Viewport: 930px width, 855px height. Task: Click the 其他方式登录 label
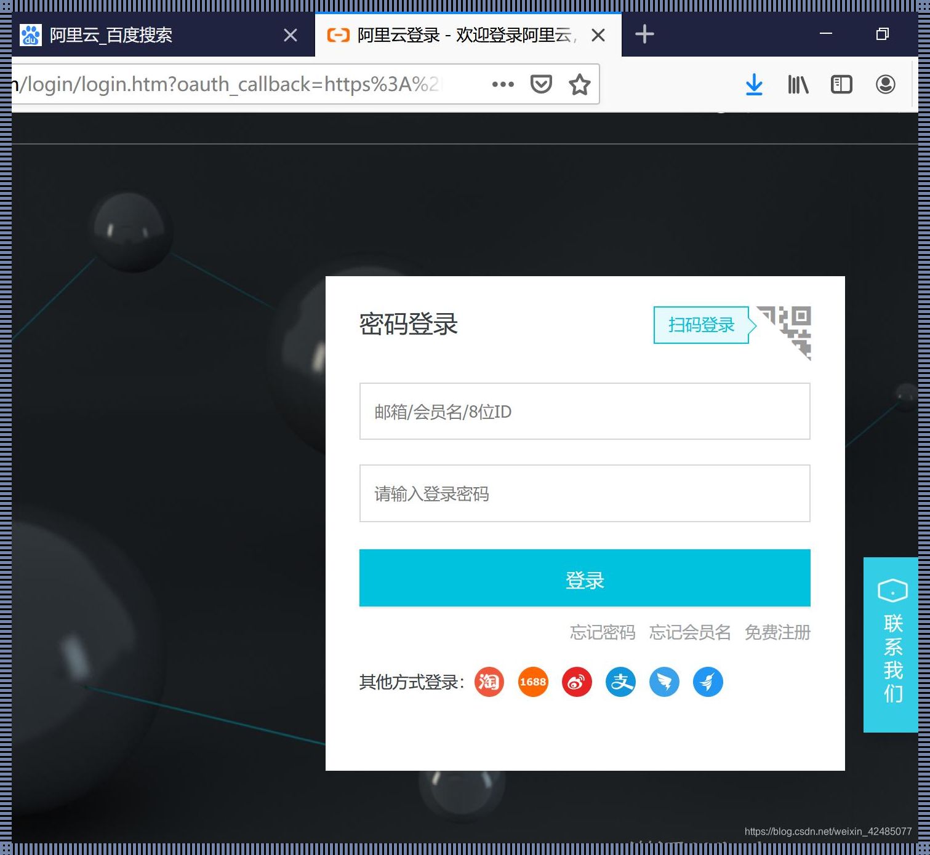pos(411,682)
